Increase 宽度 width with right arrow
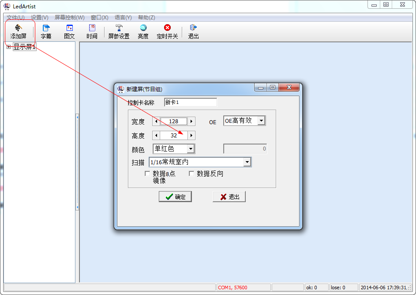The image size is (416, 295). coord(191,121)
